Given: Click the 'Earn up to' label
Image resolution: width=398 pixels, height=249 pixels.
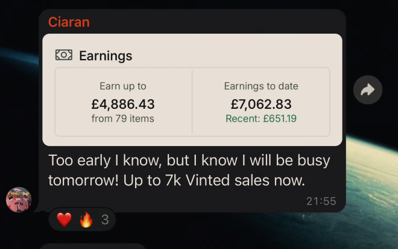Looking at the screenshot, I should (x=123, y=86).
